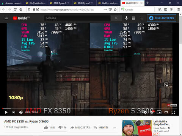
Task: Save the page to Pocket
Action: [110, 9]
